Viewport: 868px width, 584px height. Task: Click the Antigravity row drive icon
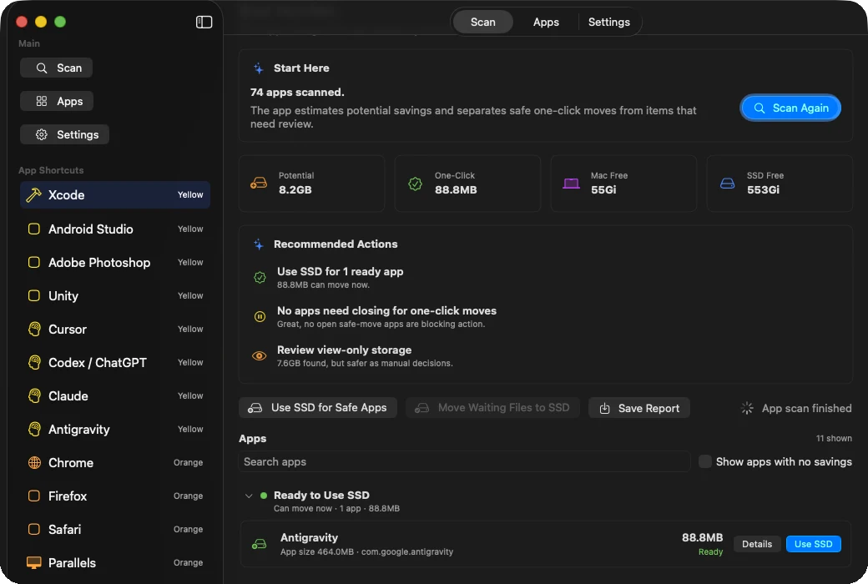point(259,544)
